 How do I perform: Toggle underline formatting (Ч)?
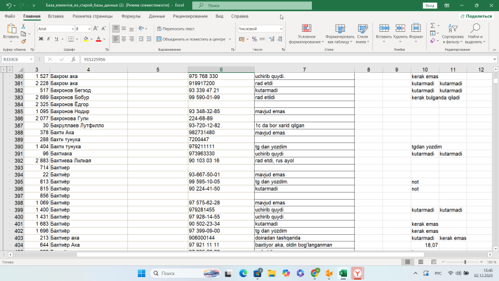[x=57, y=39]
